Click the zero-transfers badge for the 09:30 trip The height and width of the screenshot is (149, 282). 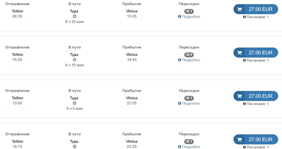coord(189,55)
